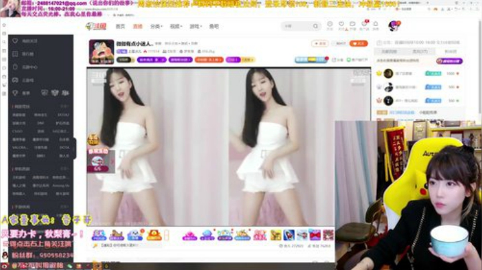Open CSGO in the sidebar game list

pos(17,131)
